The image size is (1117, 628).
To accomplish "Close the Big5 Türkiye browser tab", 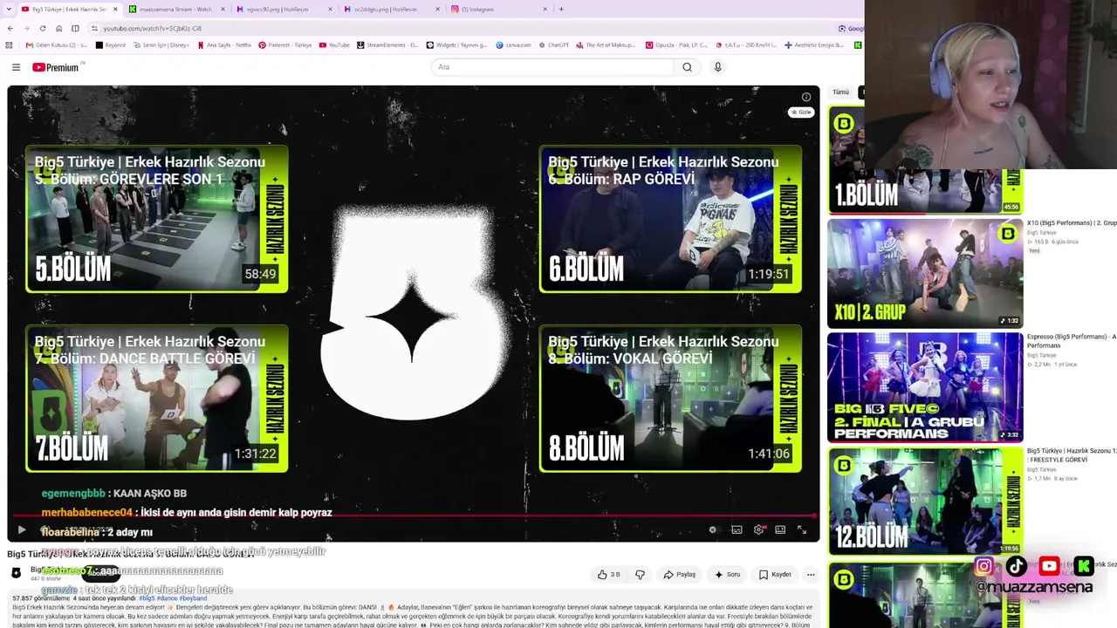I will 115,10.
